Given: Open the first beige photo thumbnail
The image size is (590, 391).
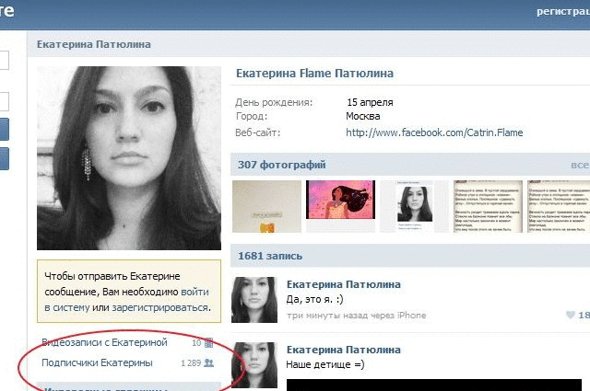Looking at the screenshot, I should coord(266,206).
